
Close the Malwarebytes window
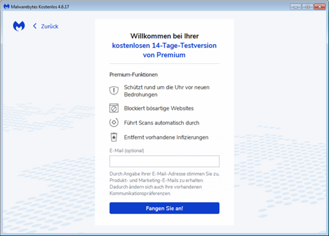coord(320,7)
